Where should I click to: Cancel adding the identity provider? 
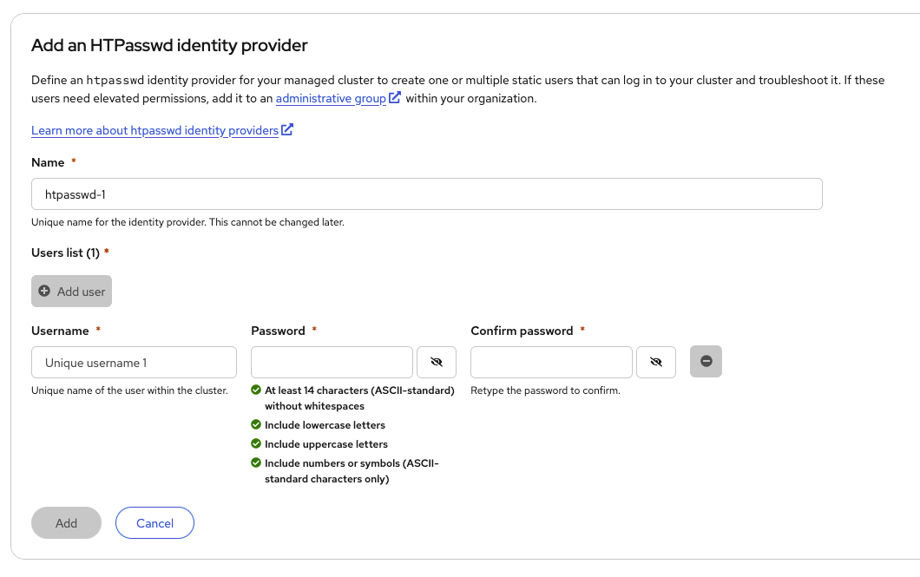154,523
